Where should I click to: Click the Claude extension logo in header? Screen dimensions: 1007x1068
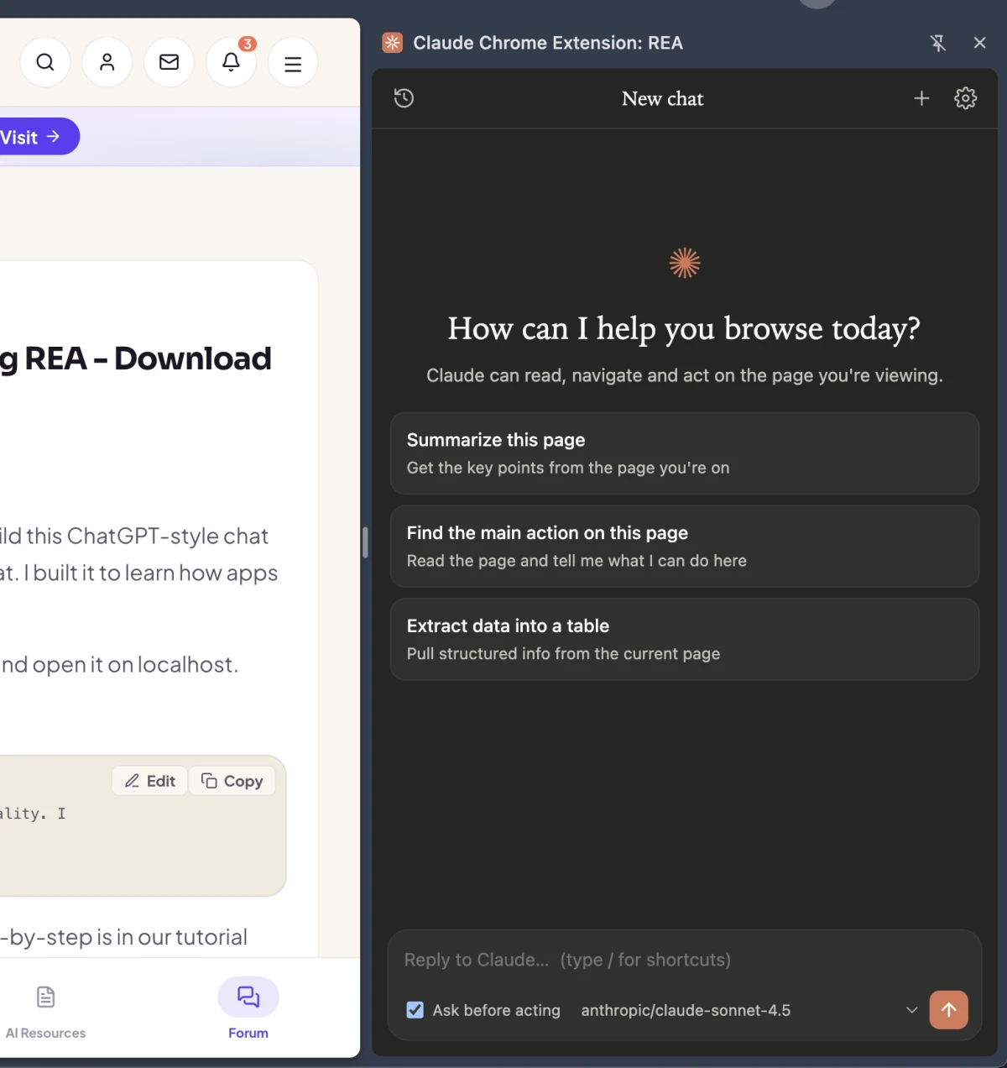click(392, 43)
